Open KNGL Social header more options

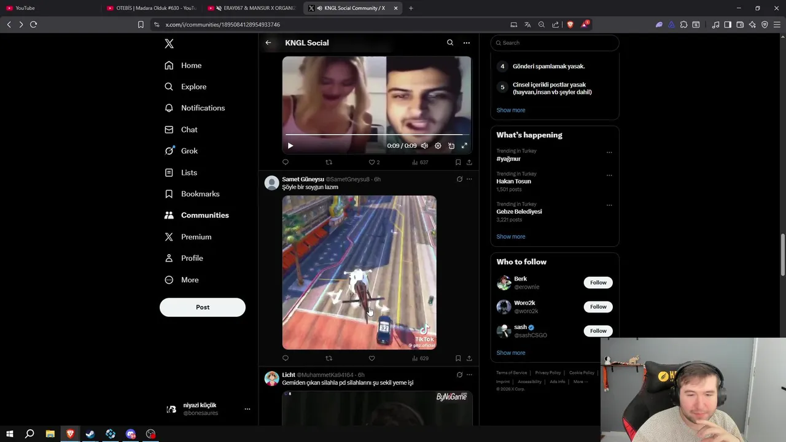467,43
